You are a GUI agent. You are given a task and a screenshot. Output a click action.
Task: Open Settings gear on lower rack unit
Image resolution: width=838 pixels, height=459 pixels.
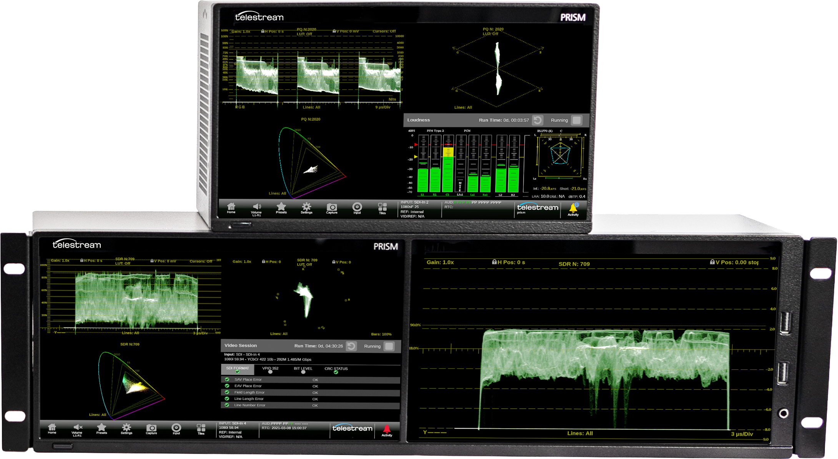click(126, 429)
